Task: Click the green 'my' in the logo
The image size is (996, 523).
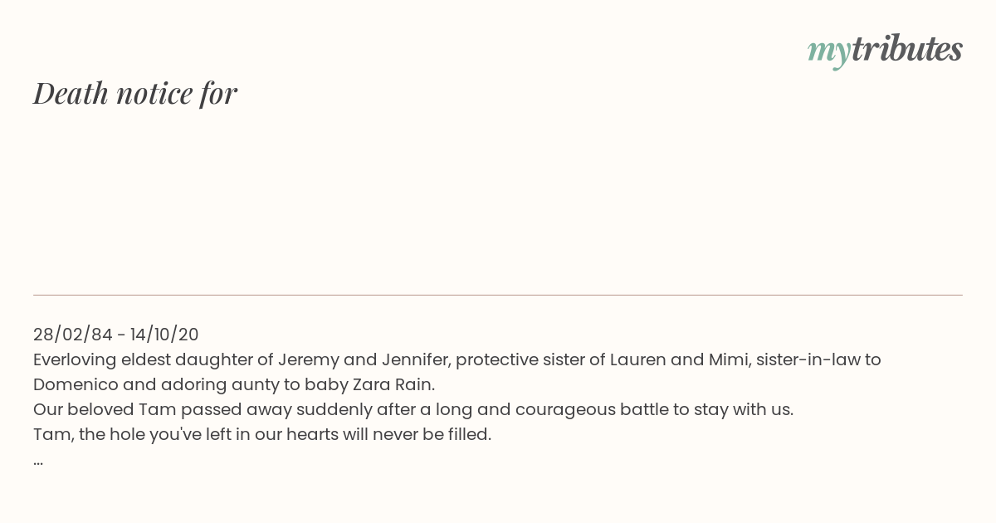Action: click(x=829, y=51)
